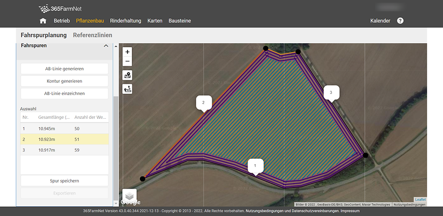The width and height of the screenshot is (443, 216).
Task: Open the map layers switcher
Action: pos(130,195)
